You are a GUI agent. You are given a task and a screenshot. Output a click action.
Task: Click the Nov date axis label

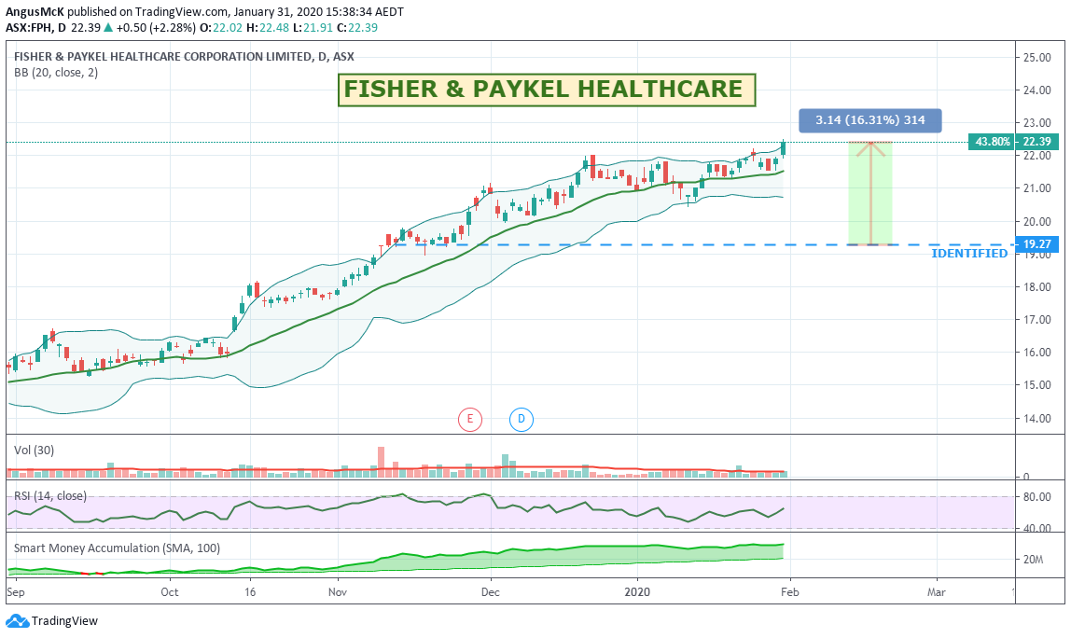click(x=338, y=591)
